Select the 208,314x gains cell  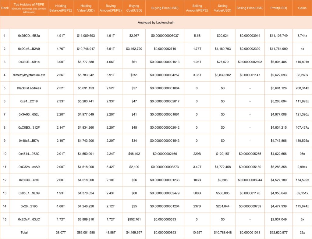[302, 88]
